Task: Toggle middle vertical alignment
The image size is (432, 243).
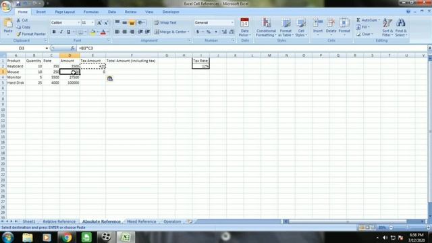Action: 124,22
